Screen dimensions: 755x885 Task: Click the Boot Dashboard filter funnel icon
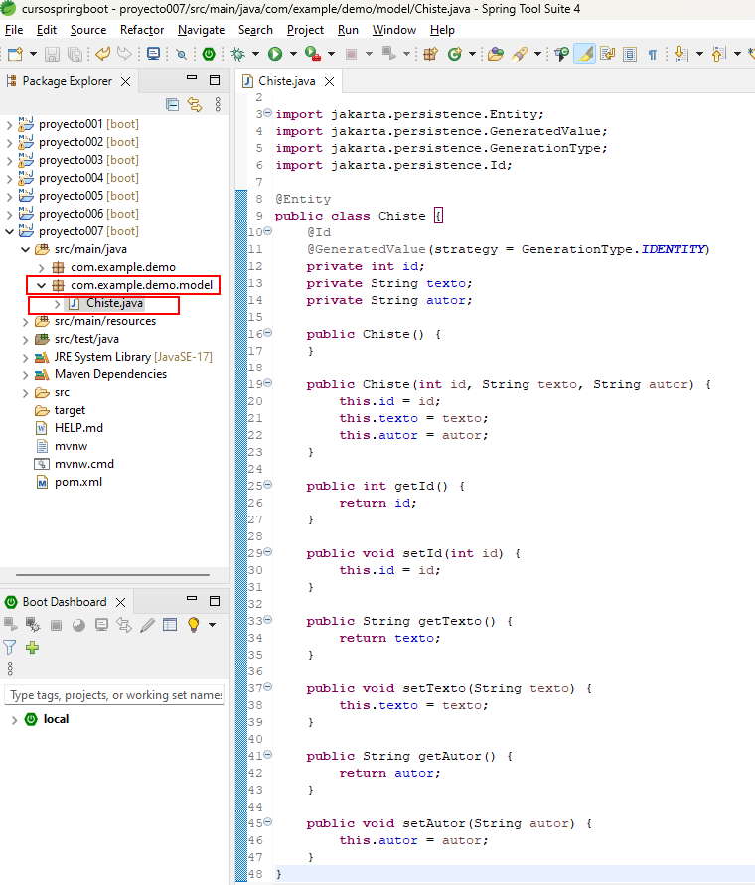pyautogui.click(x=10, y=648)
